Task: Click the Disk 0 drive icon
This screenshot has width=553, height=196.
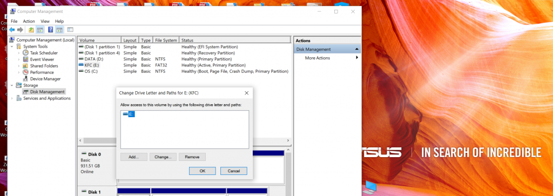Action: click(84, 154)
